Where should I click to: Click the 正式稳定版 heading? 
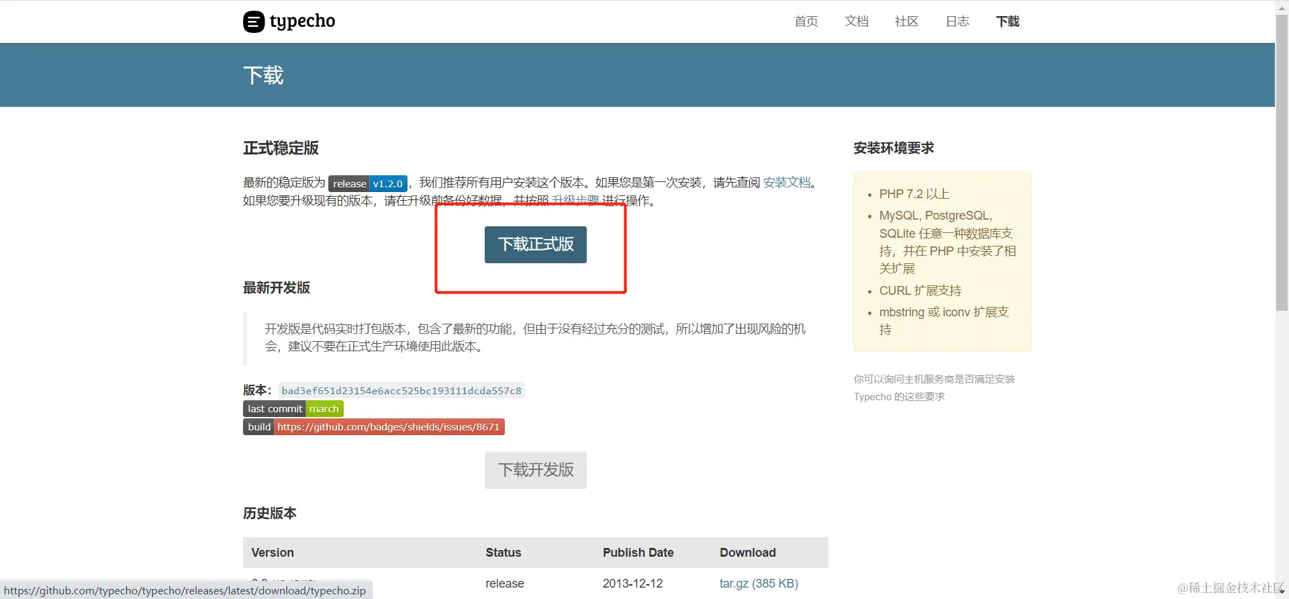[x=281, y=148]
